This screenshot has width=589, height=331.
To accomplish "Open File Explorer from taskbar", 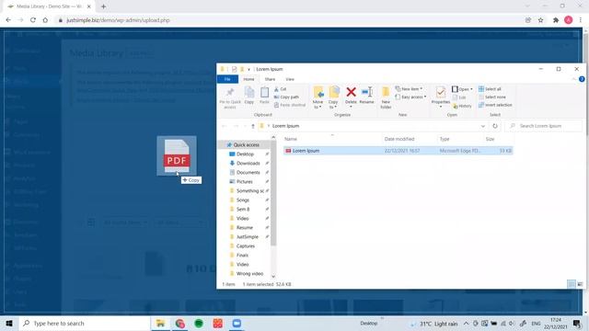I will (160, 323).
